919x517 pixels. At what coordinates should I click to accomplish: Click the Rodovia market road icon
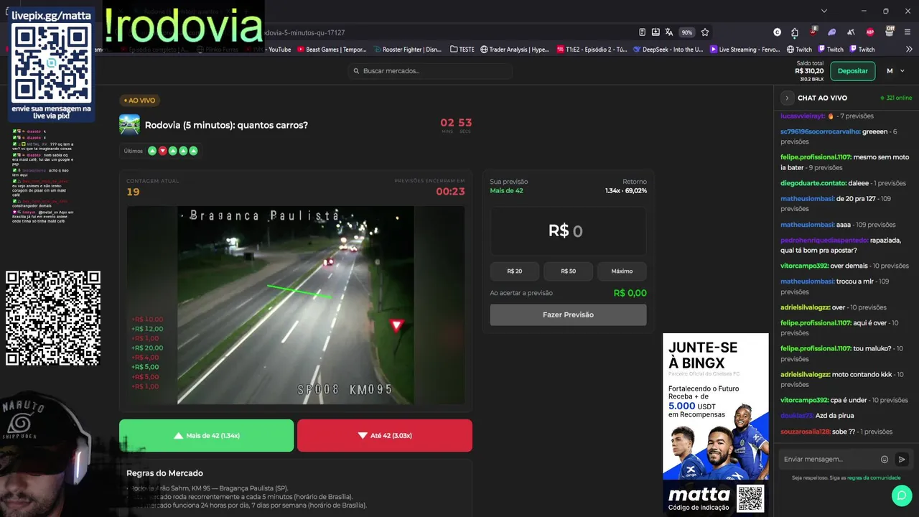tap(129, 124)
